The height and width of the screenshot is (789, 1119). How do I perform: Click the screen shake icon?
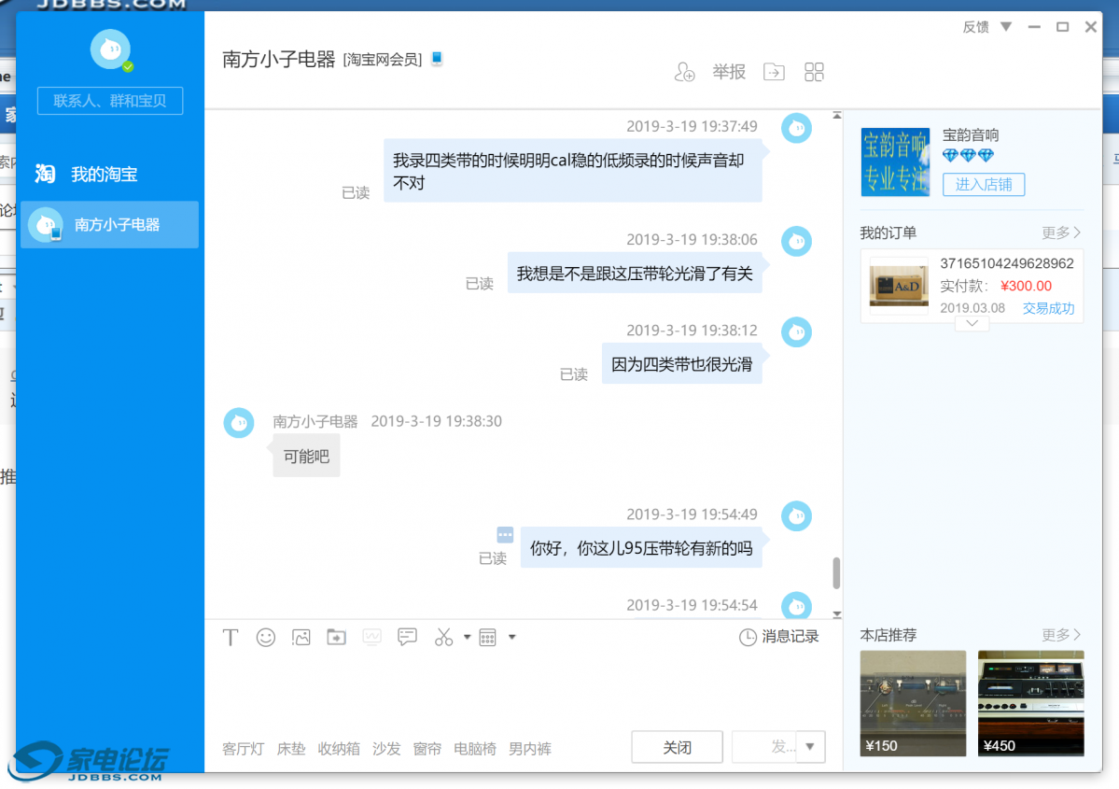click(371, 637)
